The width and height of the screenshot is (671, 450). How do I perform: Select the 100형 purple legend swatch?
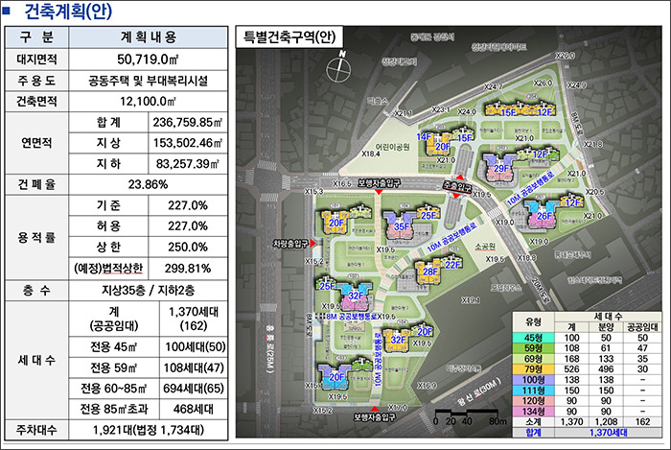[533, 380]
